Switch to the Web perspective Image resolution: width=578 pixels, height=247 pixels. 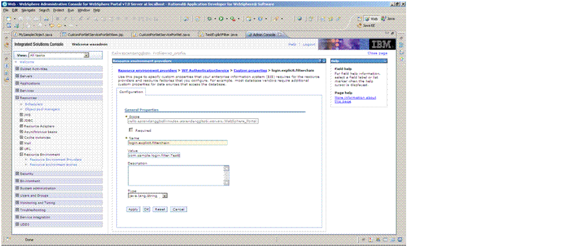[x=371, y=18]
